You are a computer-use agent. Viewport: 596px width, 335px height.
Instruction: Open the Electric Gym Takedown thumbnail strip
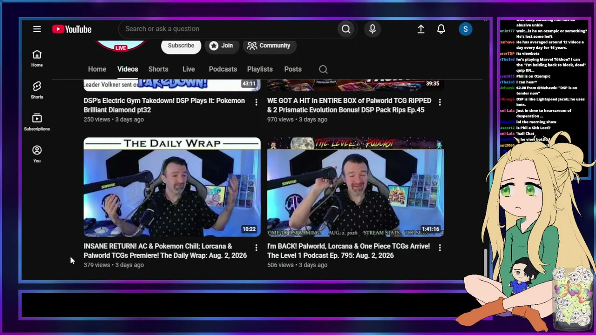(172, 85)
